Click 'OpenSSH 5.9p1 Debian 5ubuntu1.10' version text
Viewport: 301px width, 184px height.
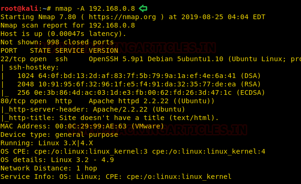coord(156,59)
